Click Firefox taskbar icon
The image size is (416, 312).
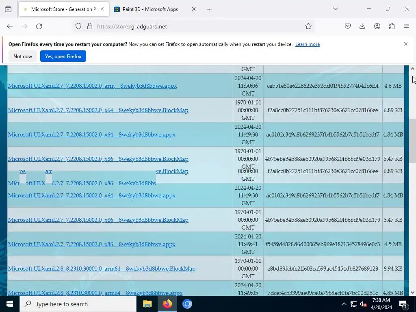[167, 304]
